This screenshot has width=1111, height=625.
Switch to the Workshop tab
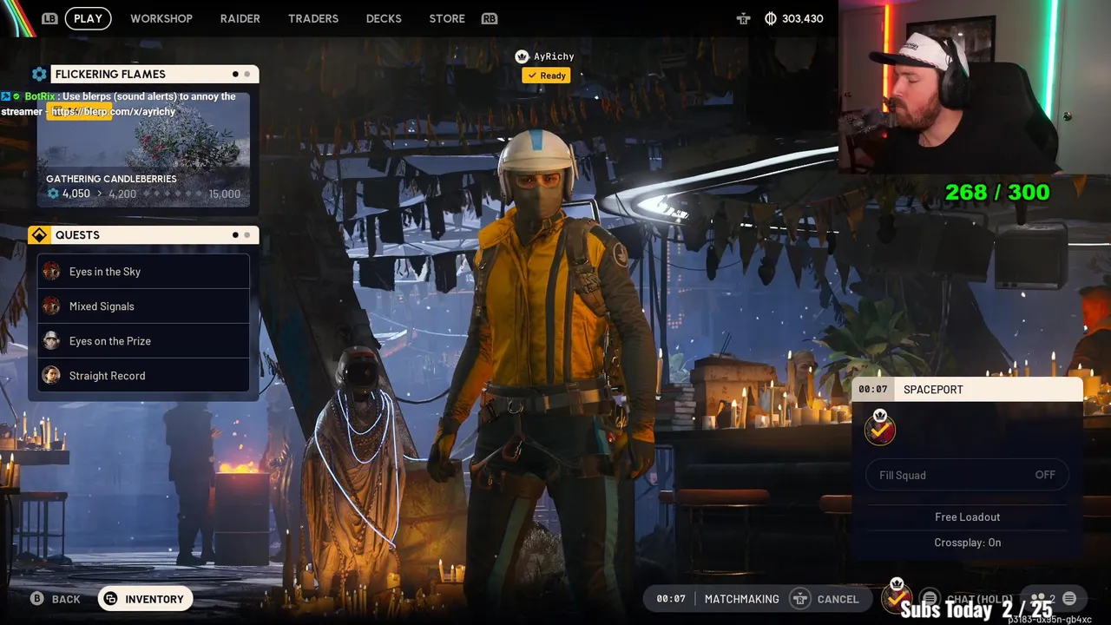[161, 18]
